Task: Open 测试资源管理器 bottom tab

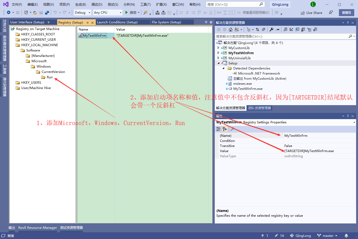Action: 71,228
